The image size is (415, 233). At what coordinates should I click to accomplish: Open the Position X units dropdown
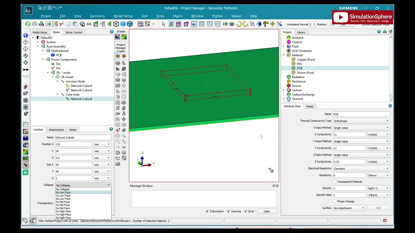[x=102, y=144]
